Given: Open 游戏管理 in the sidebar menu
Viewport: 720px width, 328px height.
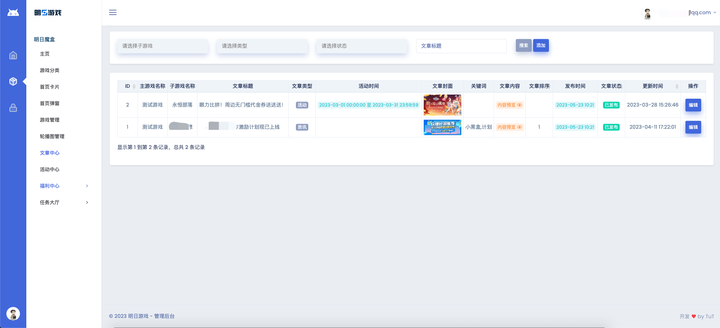Looking at the screenshot, I should 50,120.
